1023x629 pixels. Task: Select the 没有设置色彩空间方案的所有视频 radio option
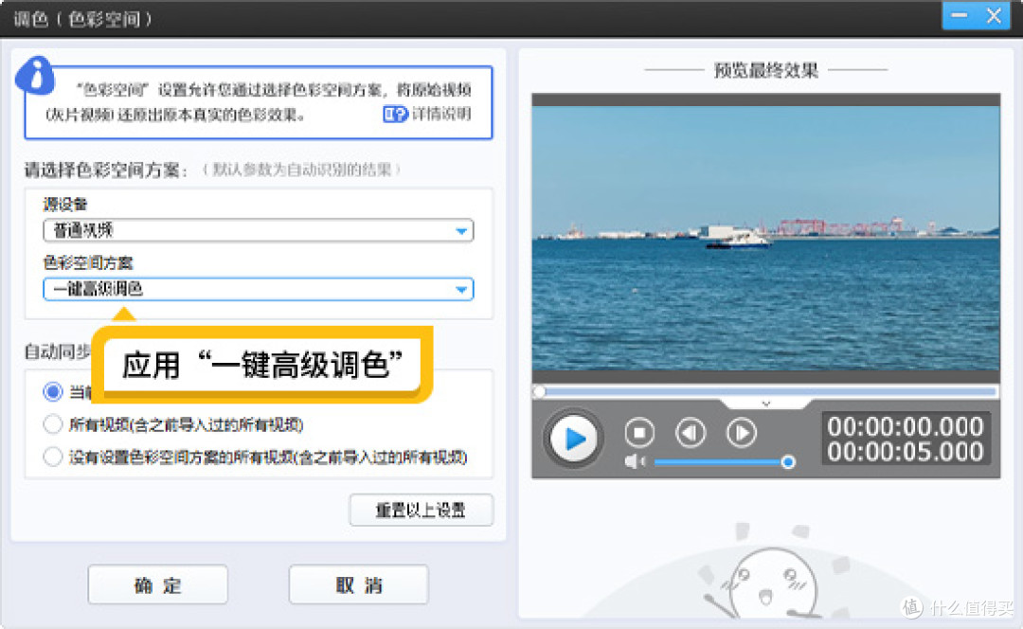coord(53,457)
